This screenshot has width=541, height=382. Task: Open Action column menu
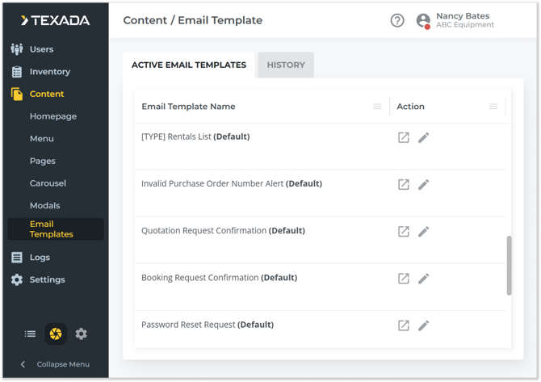click(x=493, y=107)
